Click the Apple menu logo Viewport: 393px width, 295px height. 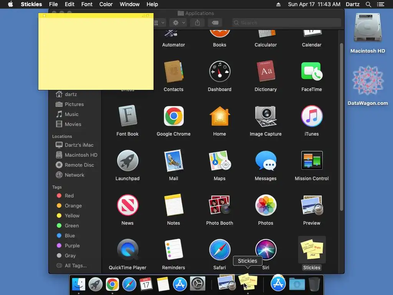pos(10,4)
